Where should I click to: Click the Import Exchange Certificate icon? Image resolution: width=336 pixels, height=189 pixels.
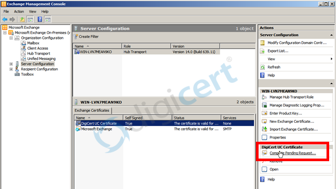click(x=264, y=129)
